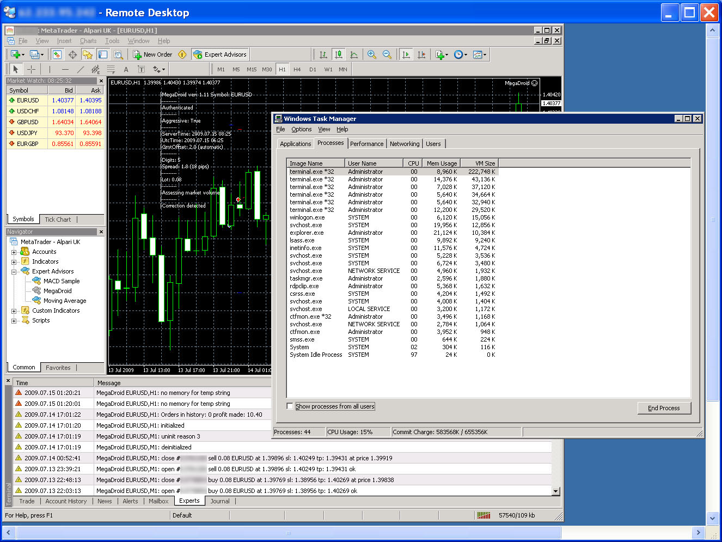Screen dimensions: 722x542
Task: Toggle the Navigator folder-star icon
Action: point(88,54)
